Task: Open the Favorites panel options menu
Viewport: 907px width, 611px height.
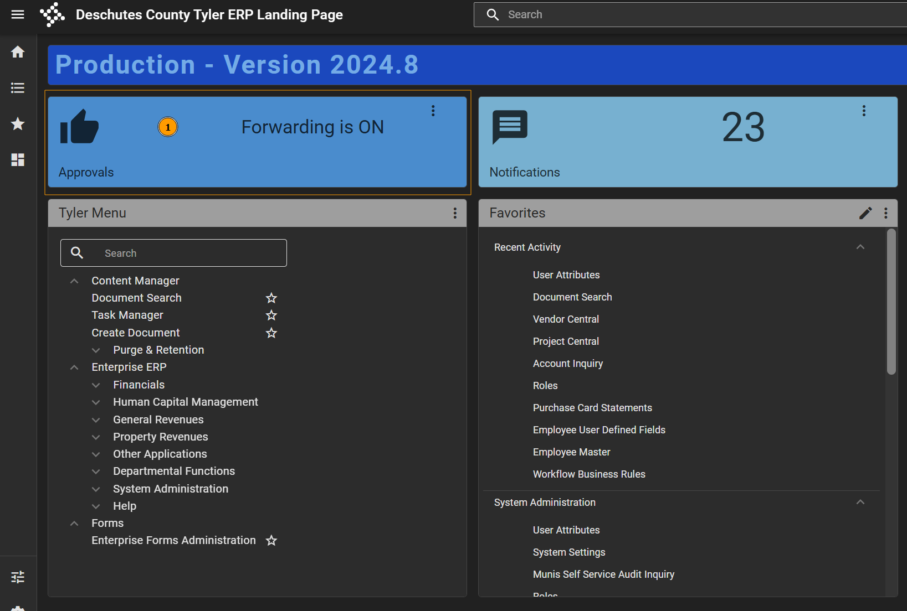Action: [886, 213]
